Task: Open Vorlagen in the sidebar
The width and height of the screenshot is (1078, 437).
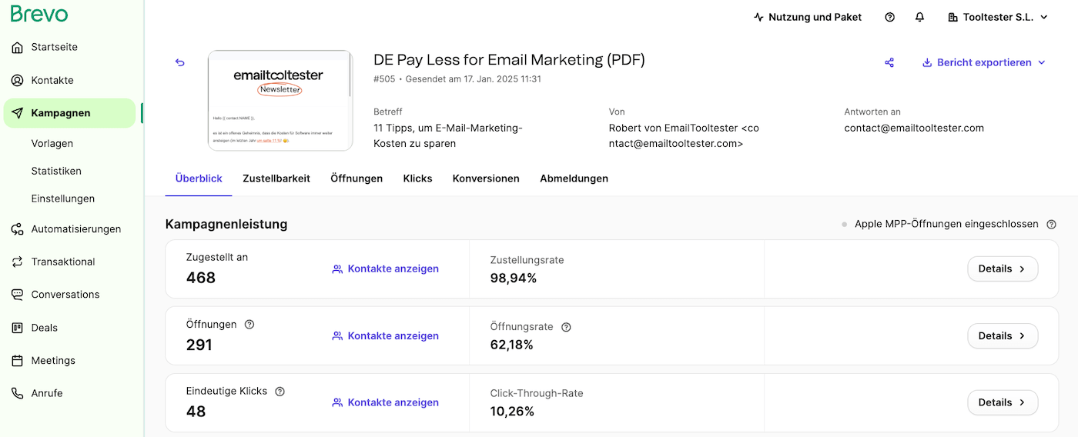Action: coord(52,144)
